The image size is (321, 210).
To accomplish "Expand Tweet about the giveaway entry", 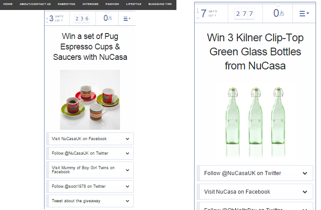I will pyautogui.click(x=90, y=201).
